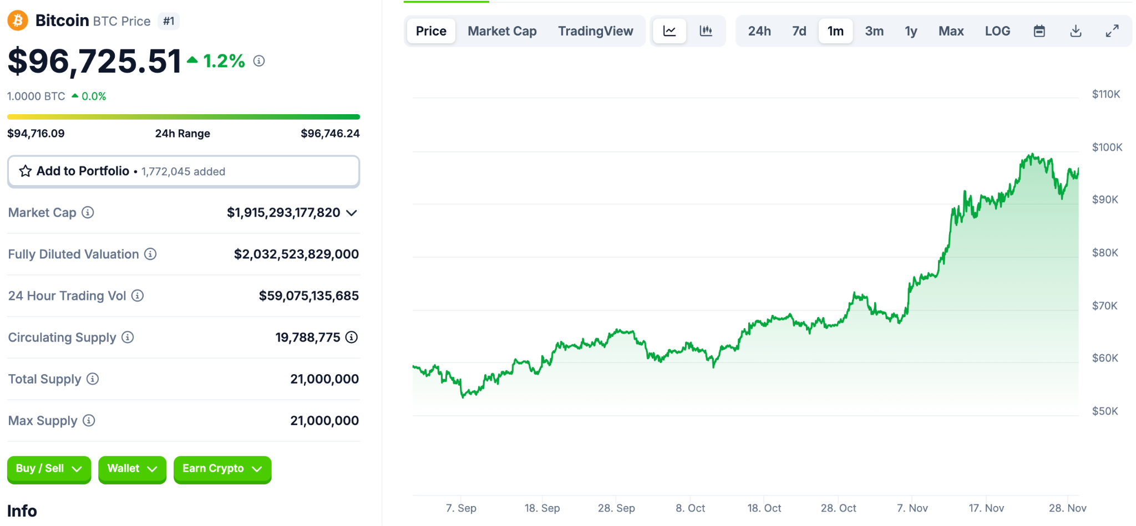Click info icon after 19,788,775 value

click(x=352, y=337)
